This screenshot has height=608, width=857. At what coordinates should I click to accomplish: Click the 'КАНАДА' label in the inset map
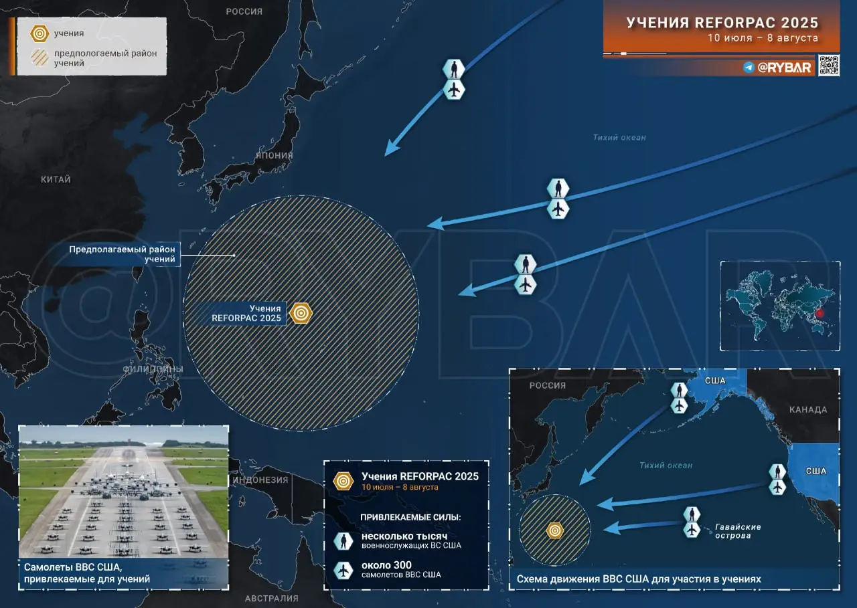click(808, 409)
